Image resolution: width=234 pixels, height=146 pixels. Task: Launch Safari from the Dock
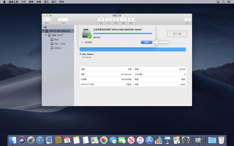point(40,140)
